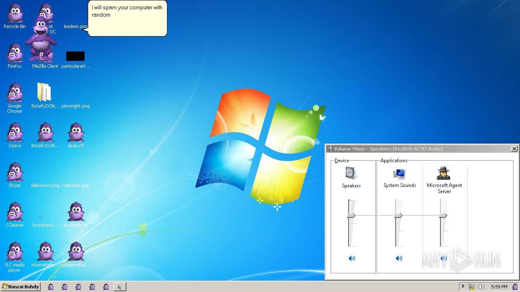Screen dimensions: 520x292
Task: Open the Recycle Bin desktop icon
Action: coord(15,16)
